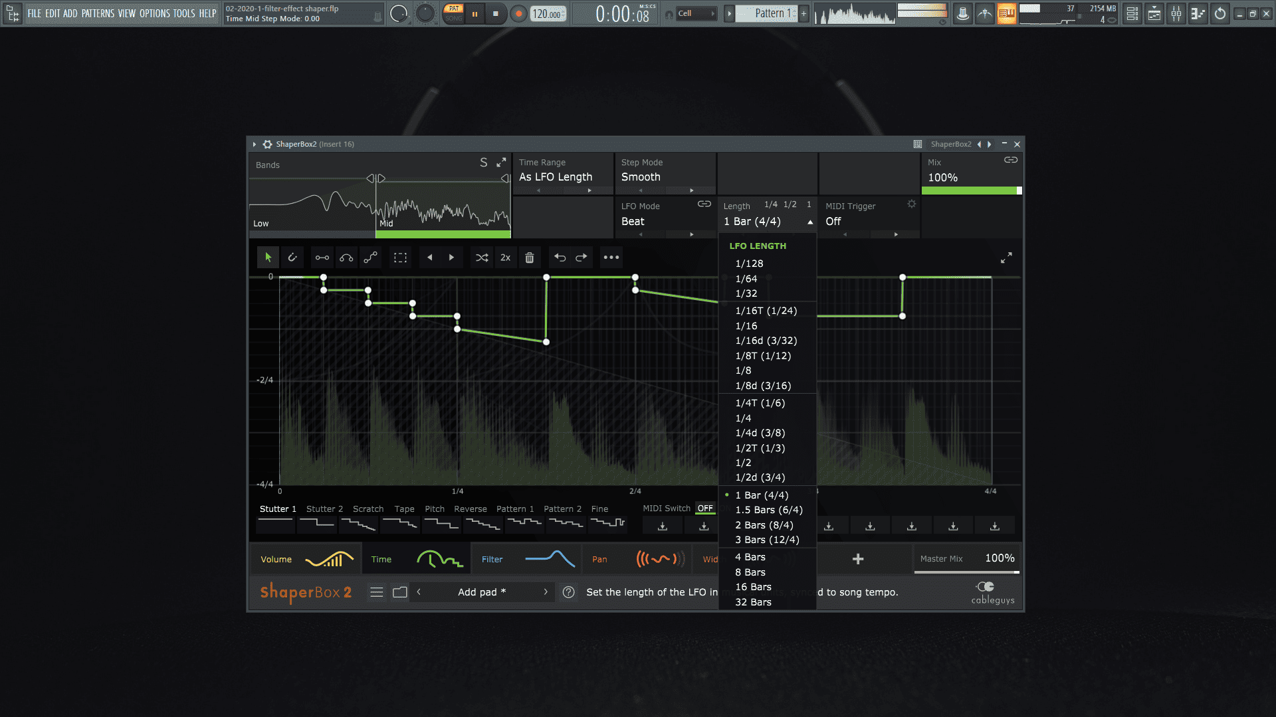Toggle the Mix link icon
This screenshot has width=1276, height=717.
[1011, 160]
